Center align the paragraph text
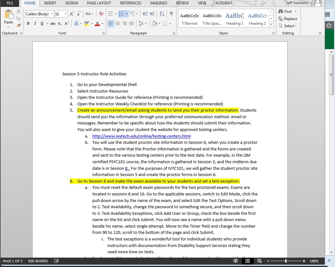 pyautogui.click(x=118, y=23)
